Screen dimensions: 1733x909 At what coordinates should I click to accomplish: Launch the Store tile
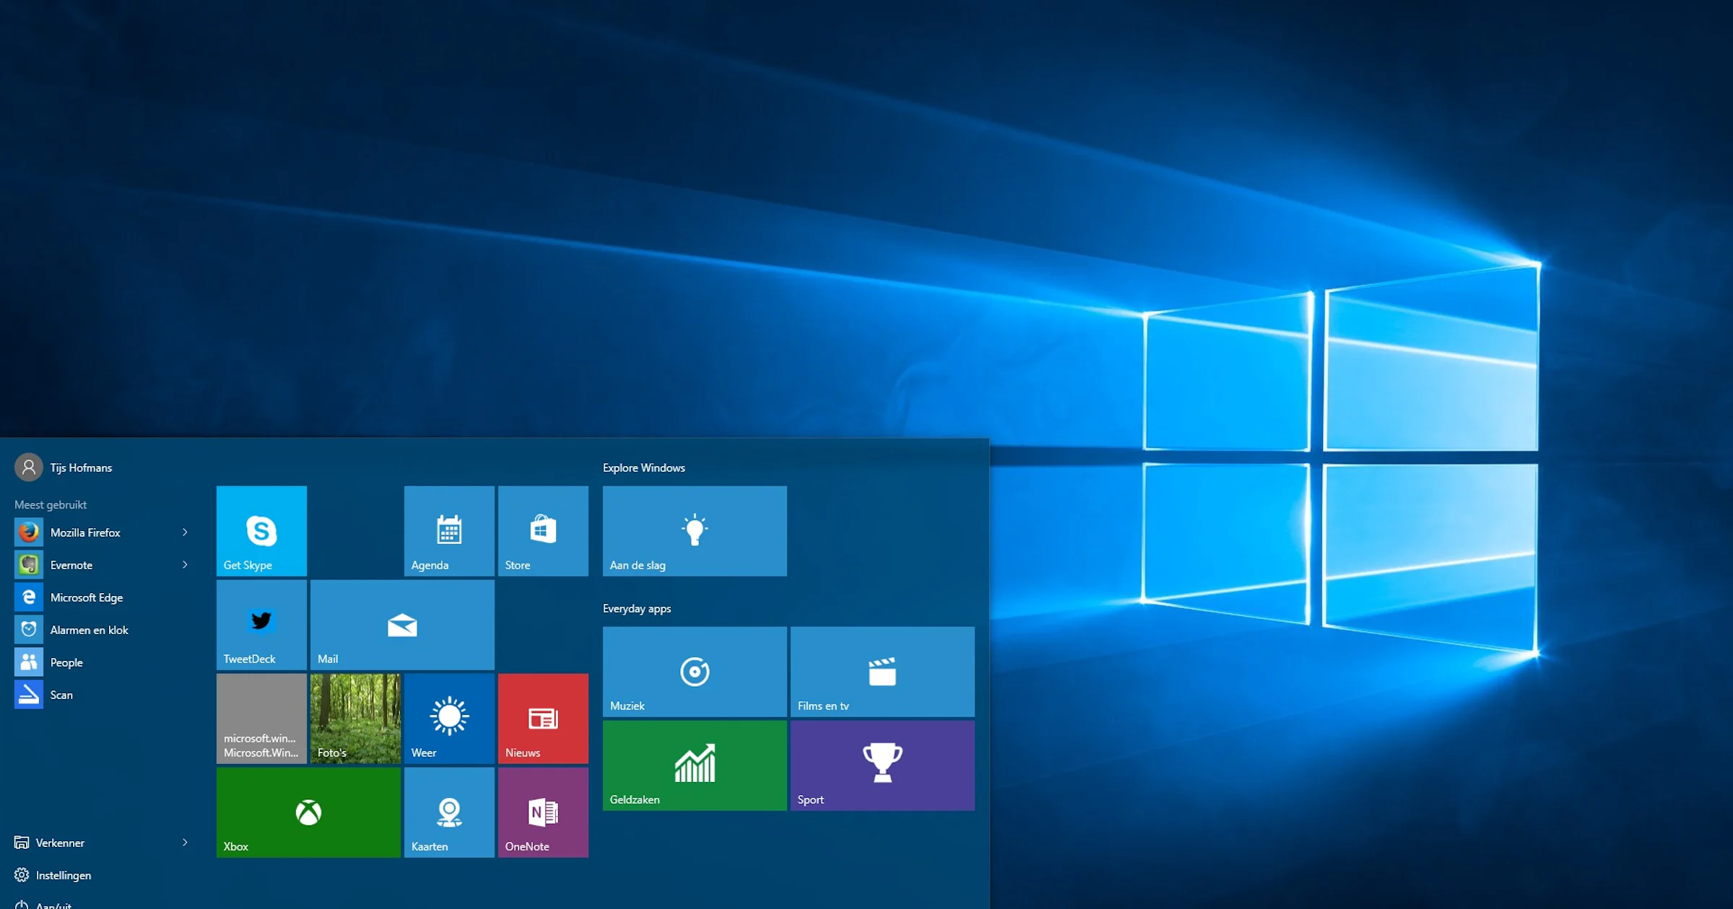(543, 530)
